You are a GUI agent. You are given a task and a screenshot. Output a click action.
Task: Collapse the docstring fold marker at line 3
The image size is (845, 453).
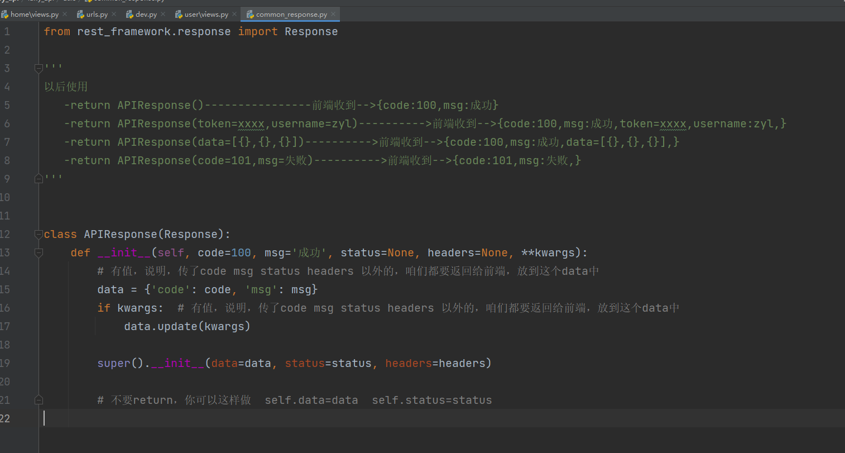39,68
